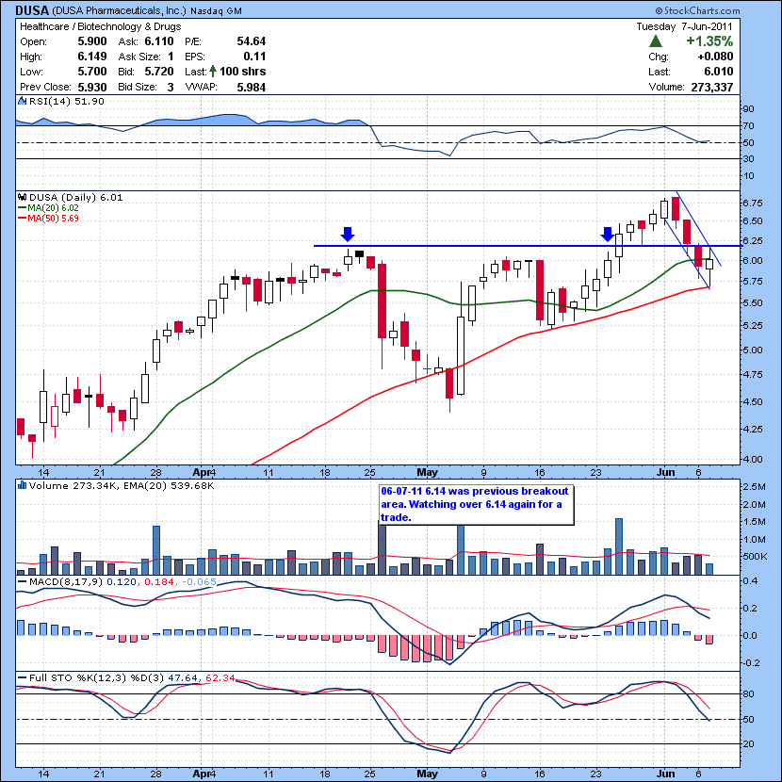Click the green MA(20) legend line swatch
Viewport: 782px width, 782px height.
click(22, 208)
